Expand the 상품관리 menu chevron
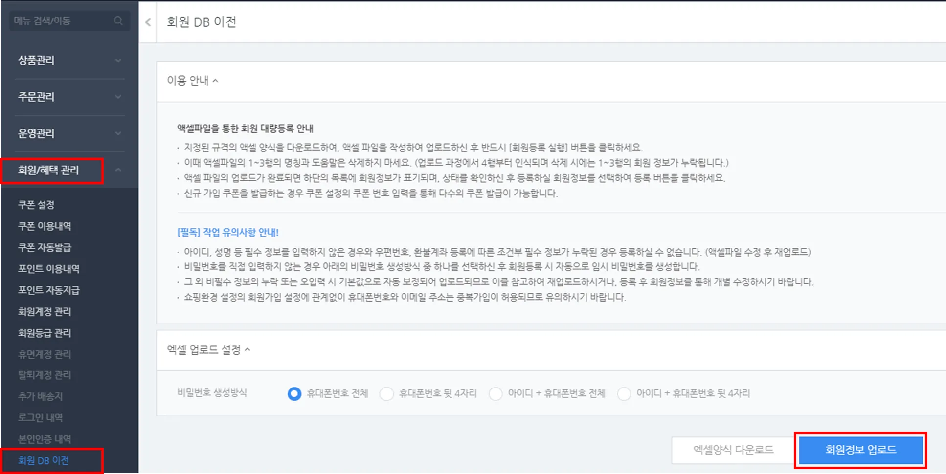 tap(118, 61)
